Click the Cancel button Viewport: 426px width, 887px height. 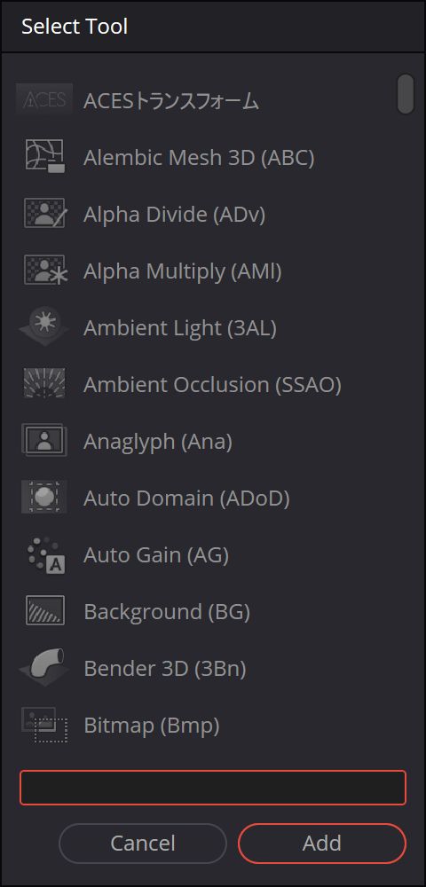[143, 843]
